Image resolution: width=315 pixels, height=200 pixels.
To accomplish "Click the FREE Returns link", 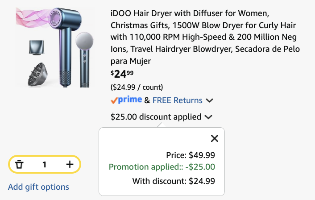I will (x=178, y=100).
